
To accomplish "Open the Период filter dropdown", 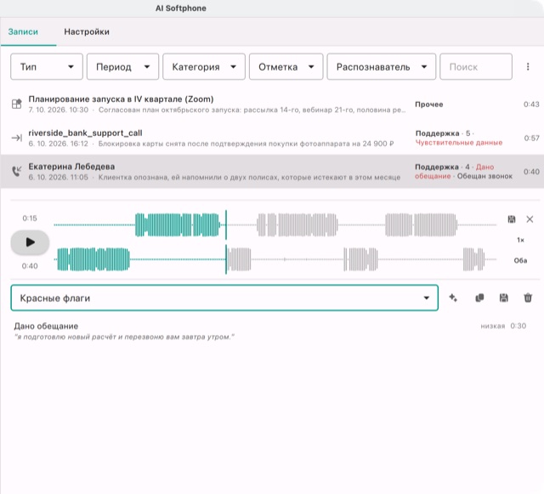I will 122,66.
